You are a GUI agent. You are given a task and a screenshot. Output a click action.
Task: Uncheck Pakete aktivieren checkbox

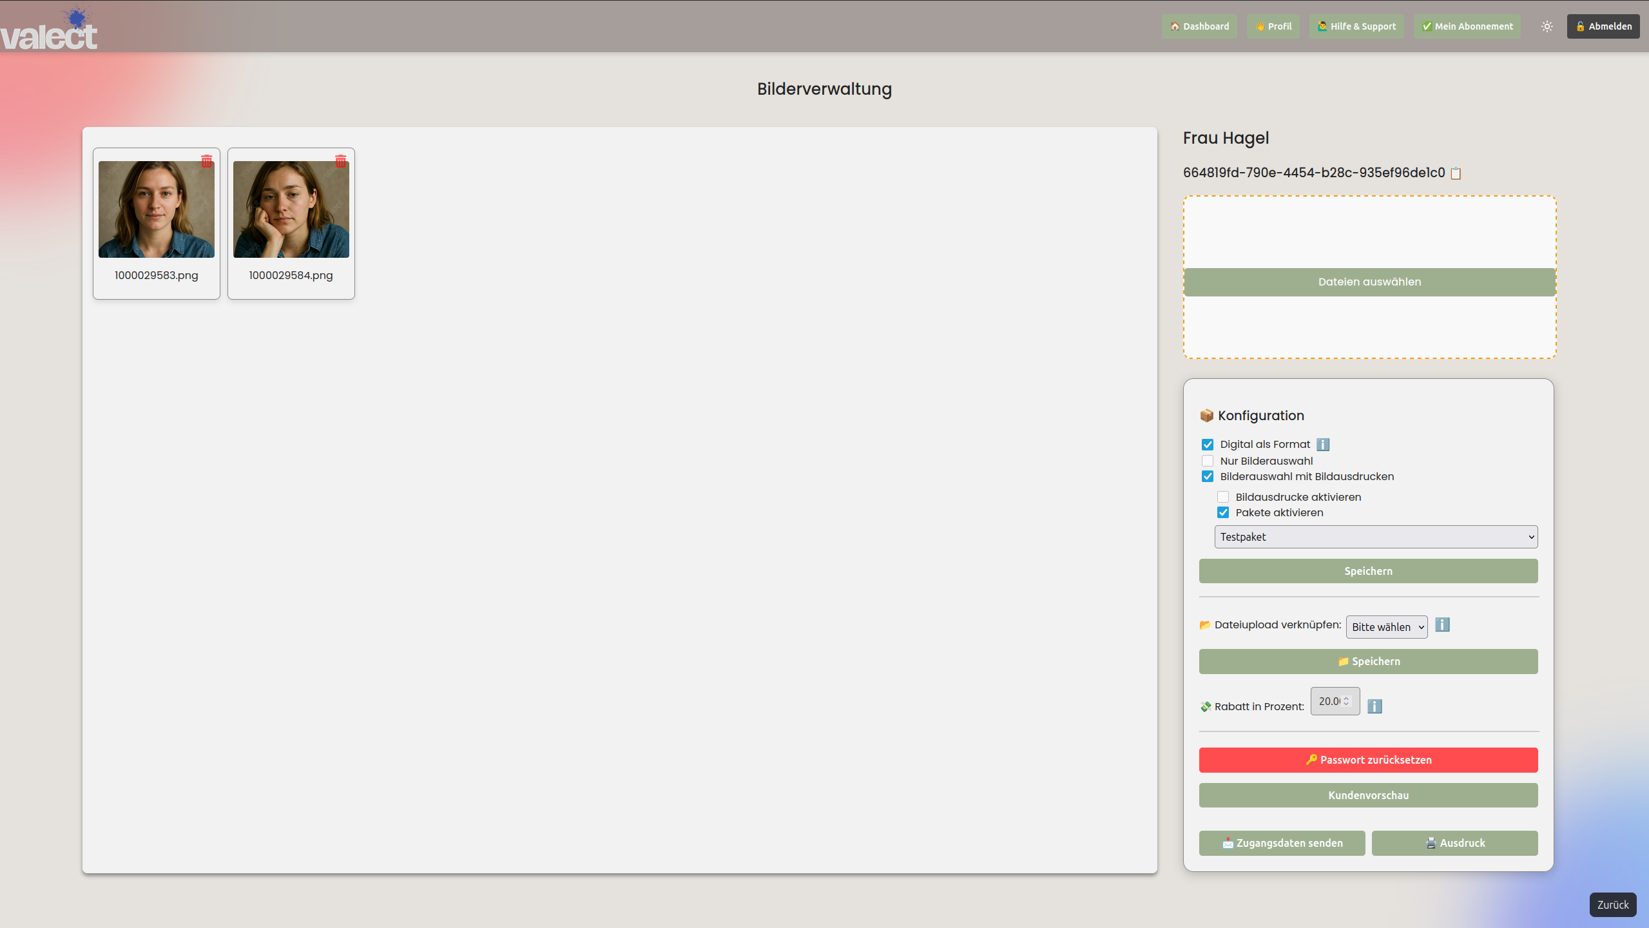pos(1223,512)
